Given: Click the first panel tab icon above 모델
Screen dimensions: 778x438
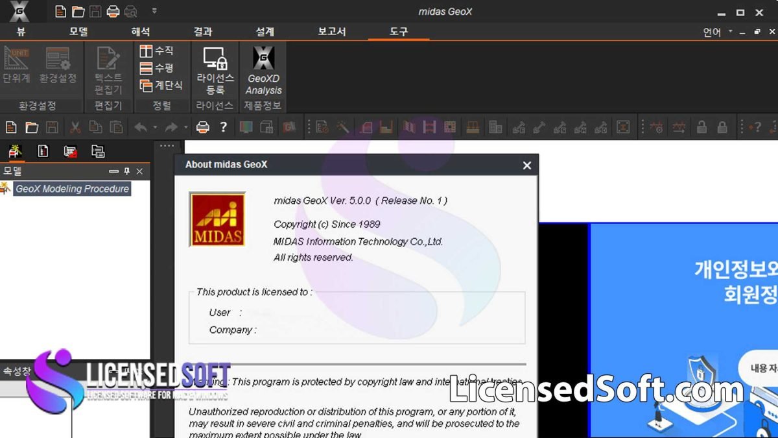Looking at the screenshot, I should point(16,152).
